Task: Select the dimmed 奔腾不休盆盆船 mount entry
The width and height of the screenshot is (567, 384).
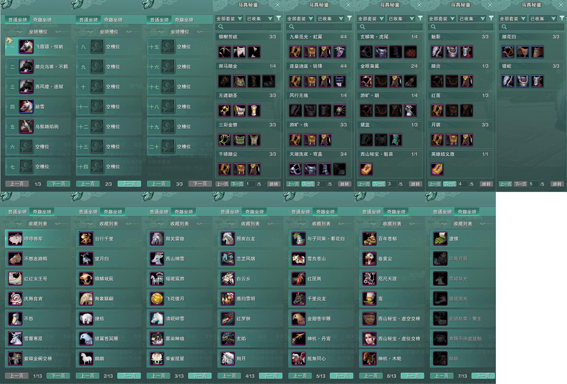Action: (463, 338)
